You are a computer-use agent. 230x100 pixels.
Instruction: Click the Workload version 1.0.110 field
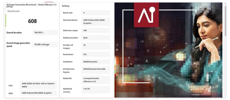(96, 90)
